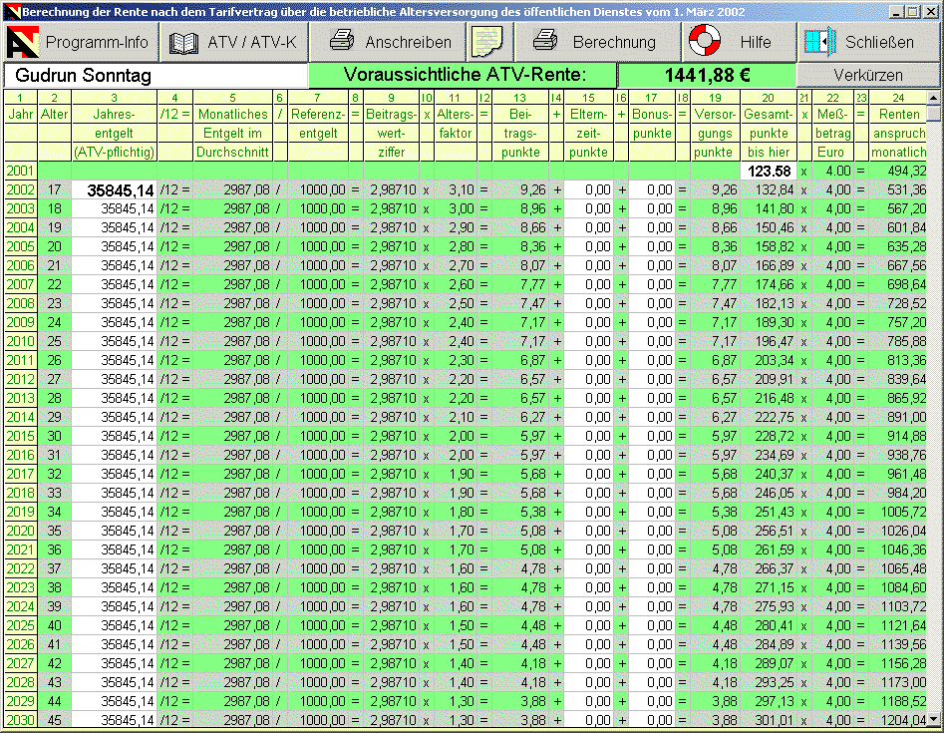The width and height of the screenshot is (944, 733).
Task: Click the Voraussichtliche ATV-Rente label
Action: [x=463, y=75]
